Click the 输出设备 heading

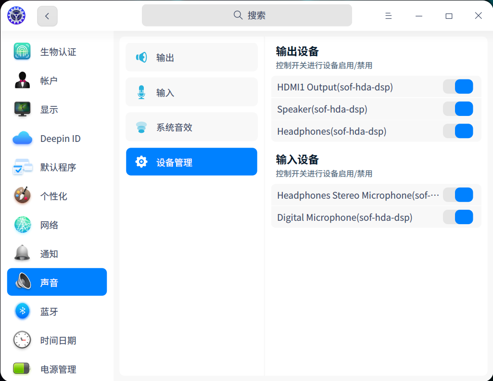pos(297,51)
